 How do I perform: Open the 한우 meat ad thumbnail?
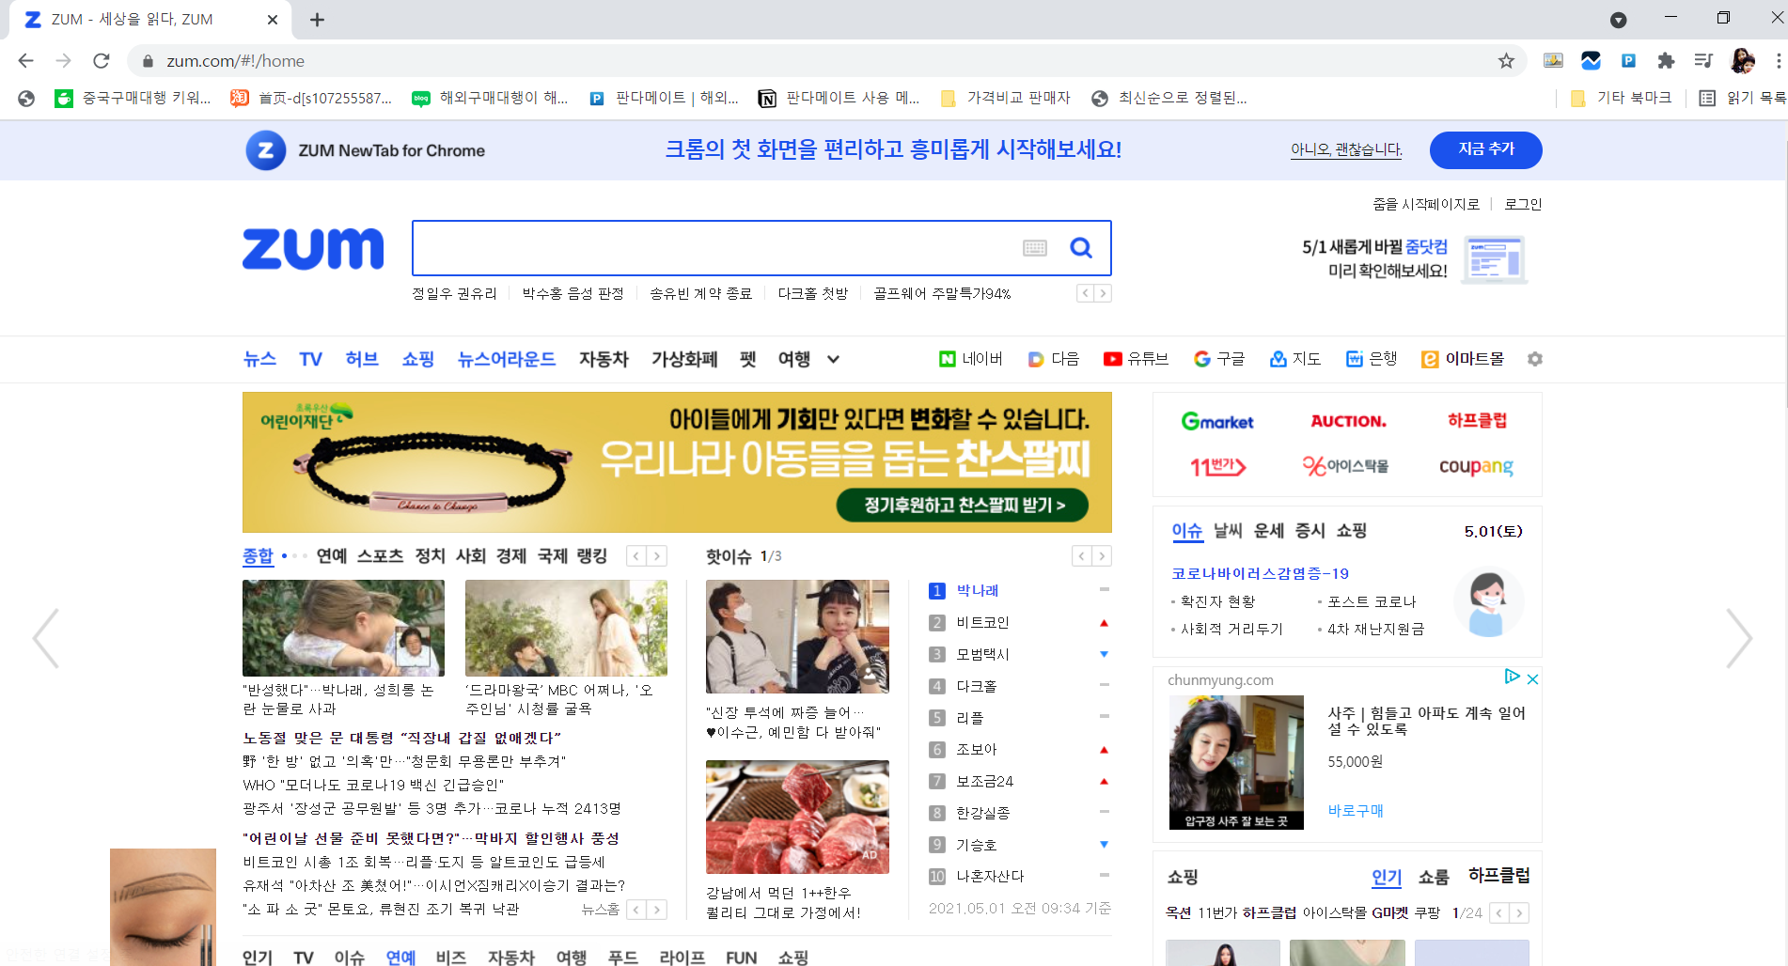pos(797,818)
